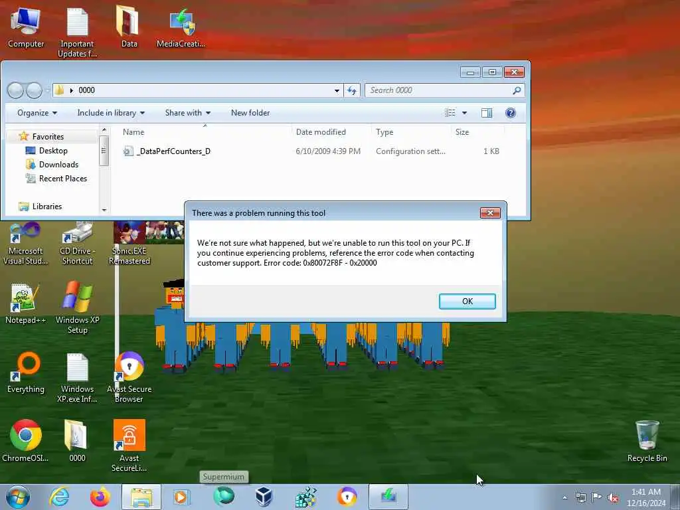Click the 0000 address bar path
Viewport: 680px width, 510px height.
(x=86, y=90)
